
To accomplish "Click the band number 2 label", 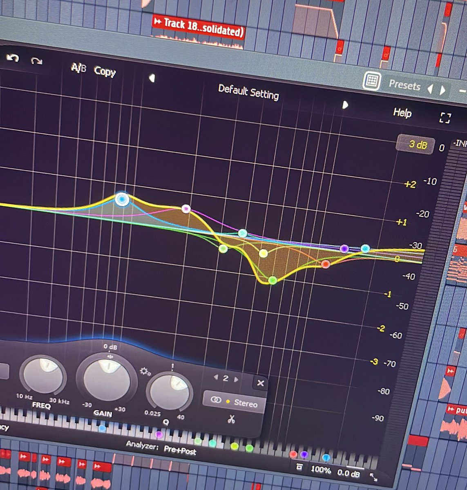I will (x=226, y=379).
